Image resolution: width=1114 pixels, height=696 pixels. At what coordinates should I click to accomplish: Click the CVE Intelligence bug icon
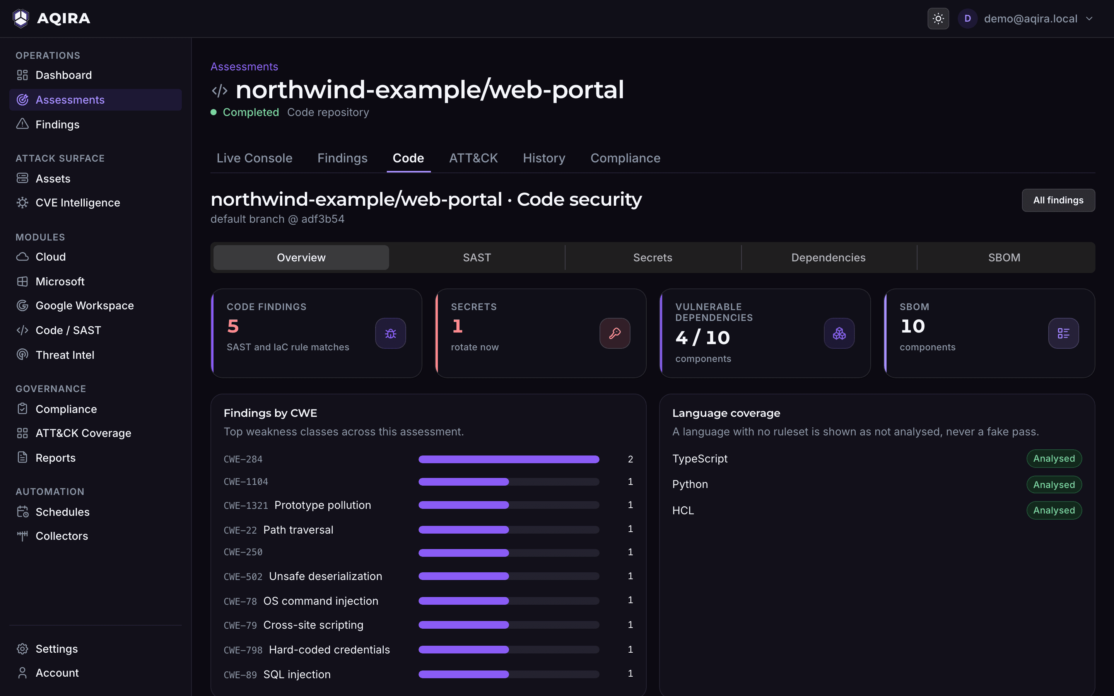[x=22, y=203]
